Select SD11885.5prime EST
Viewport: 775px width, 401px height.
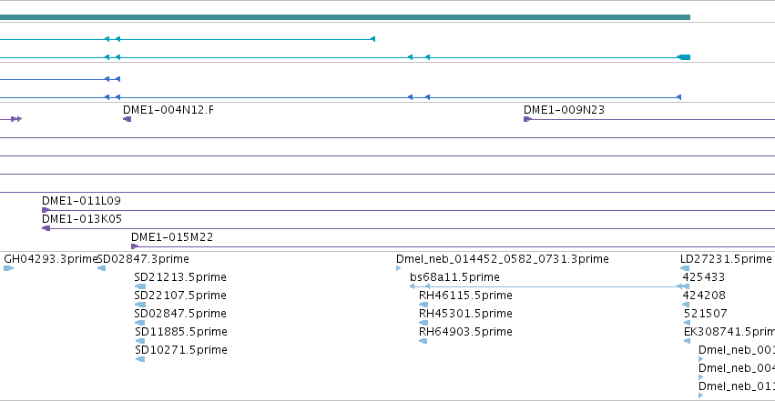click(x=181, y=332)
